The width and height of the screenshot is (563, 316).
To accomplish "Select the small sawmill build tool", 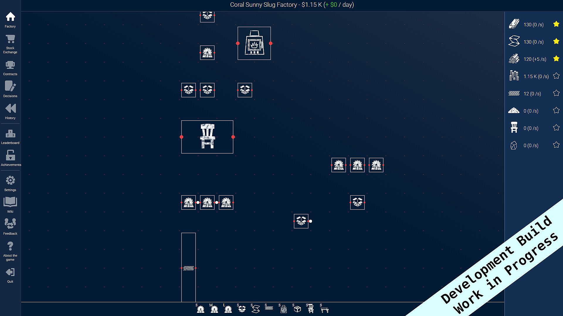I will click(200, 309).
